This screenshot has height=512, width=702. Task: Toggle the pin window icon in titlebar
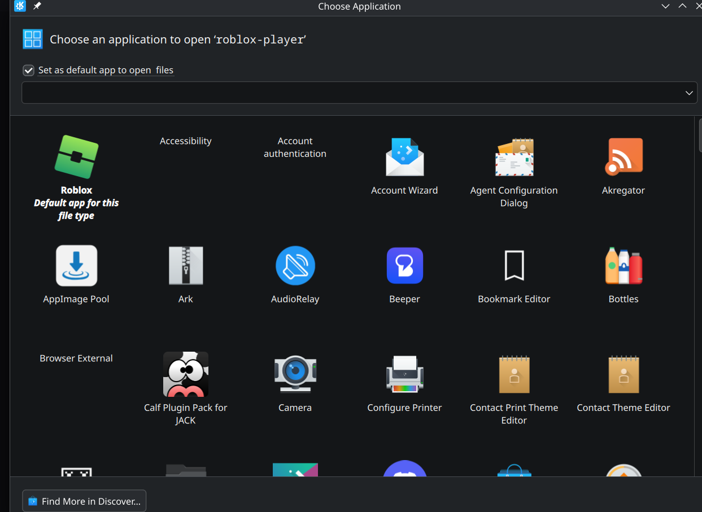point(37,6)
